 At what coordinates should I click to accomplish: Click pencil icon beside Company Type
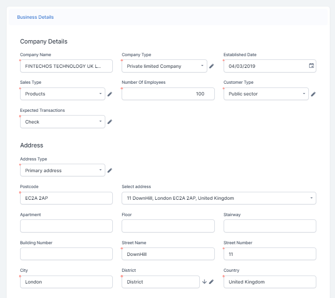211,66
